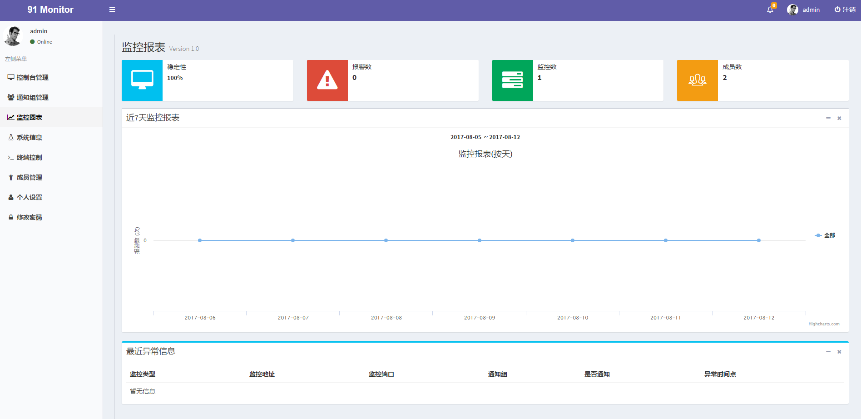Click the terminal prompt icon beside 终端控制
The height and width of the screenshot is (419, 861).
[11, 157]
